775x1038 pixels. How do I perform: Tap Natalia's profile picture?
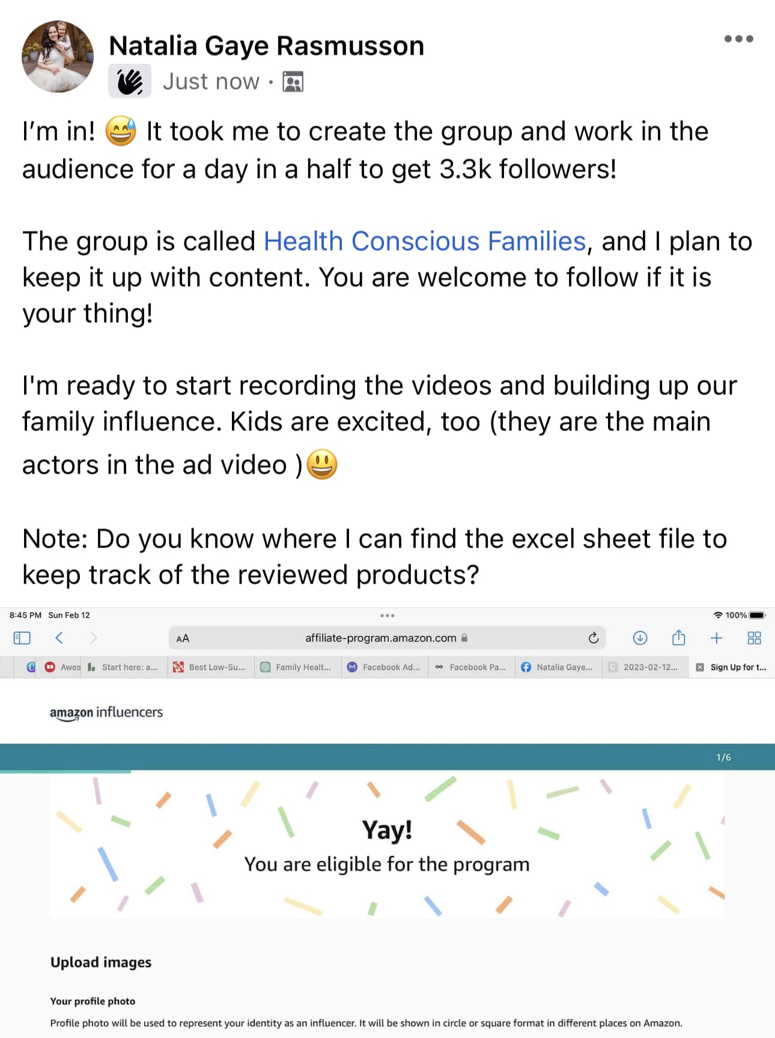click(58, 56)
